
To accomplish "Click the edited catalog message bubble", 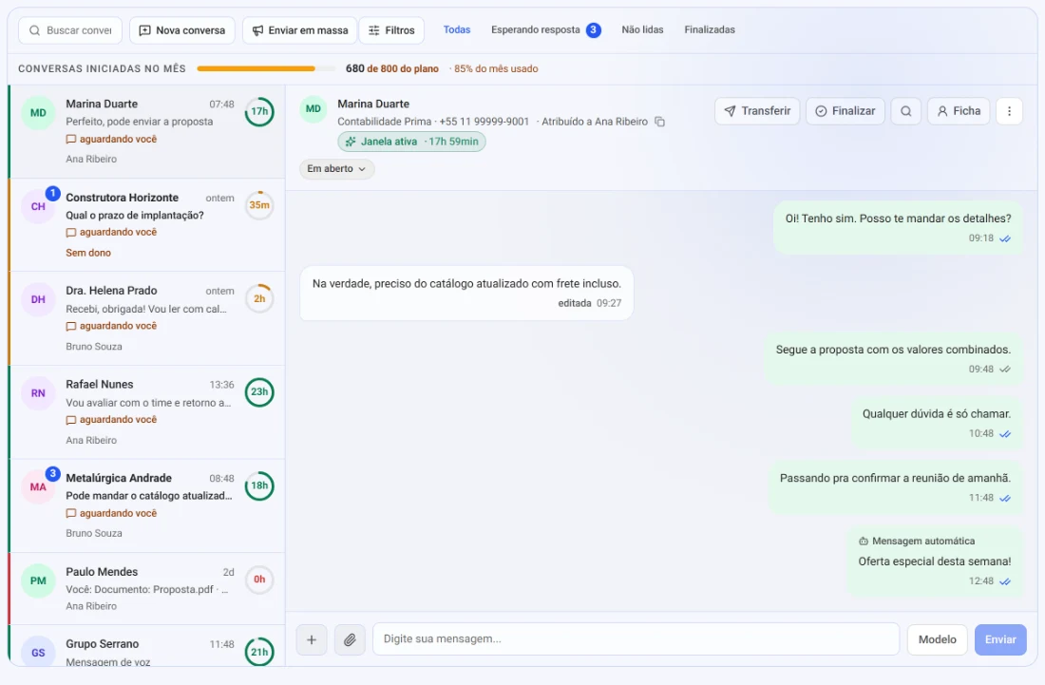I will tap(466, 294).
